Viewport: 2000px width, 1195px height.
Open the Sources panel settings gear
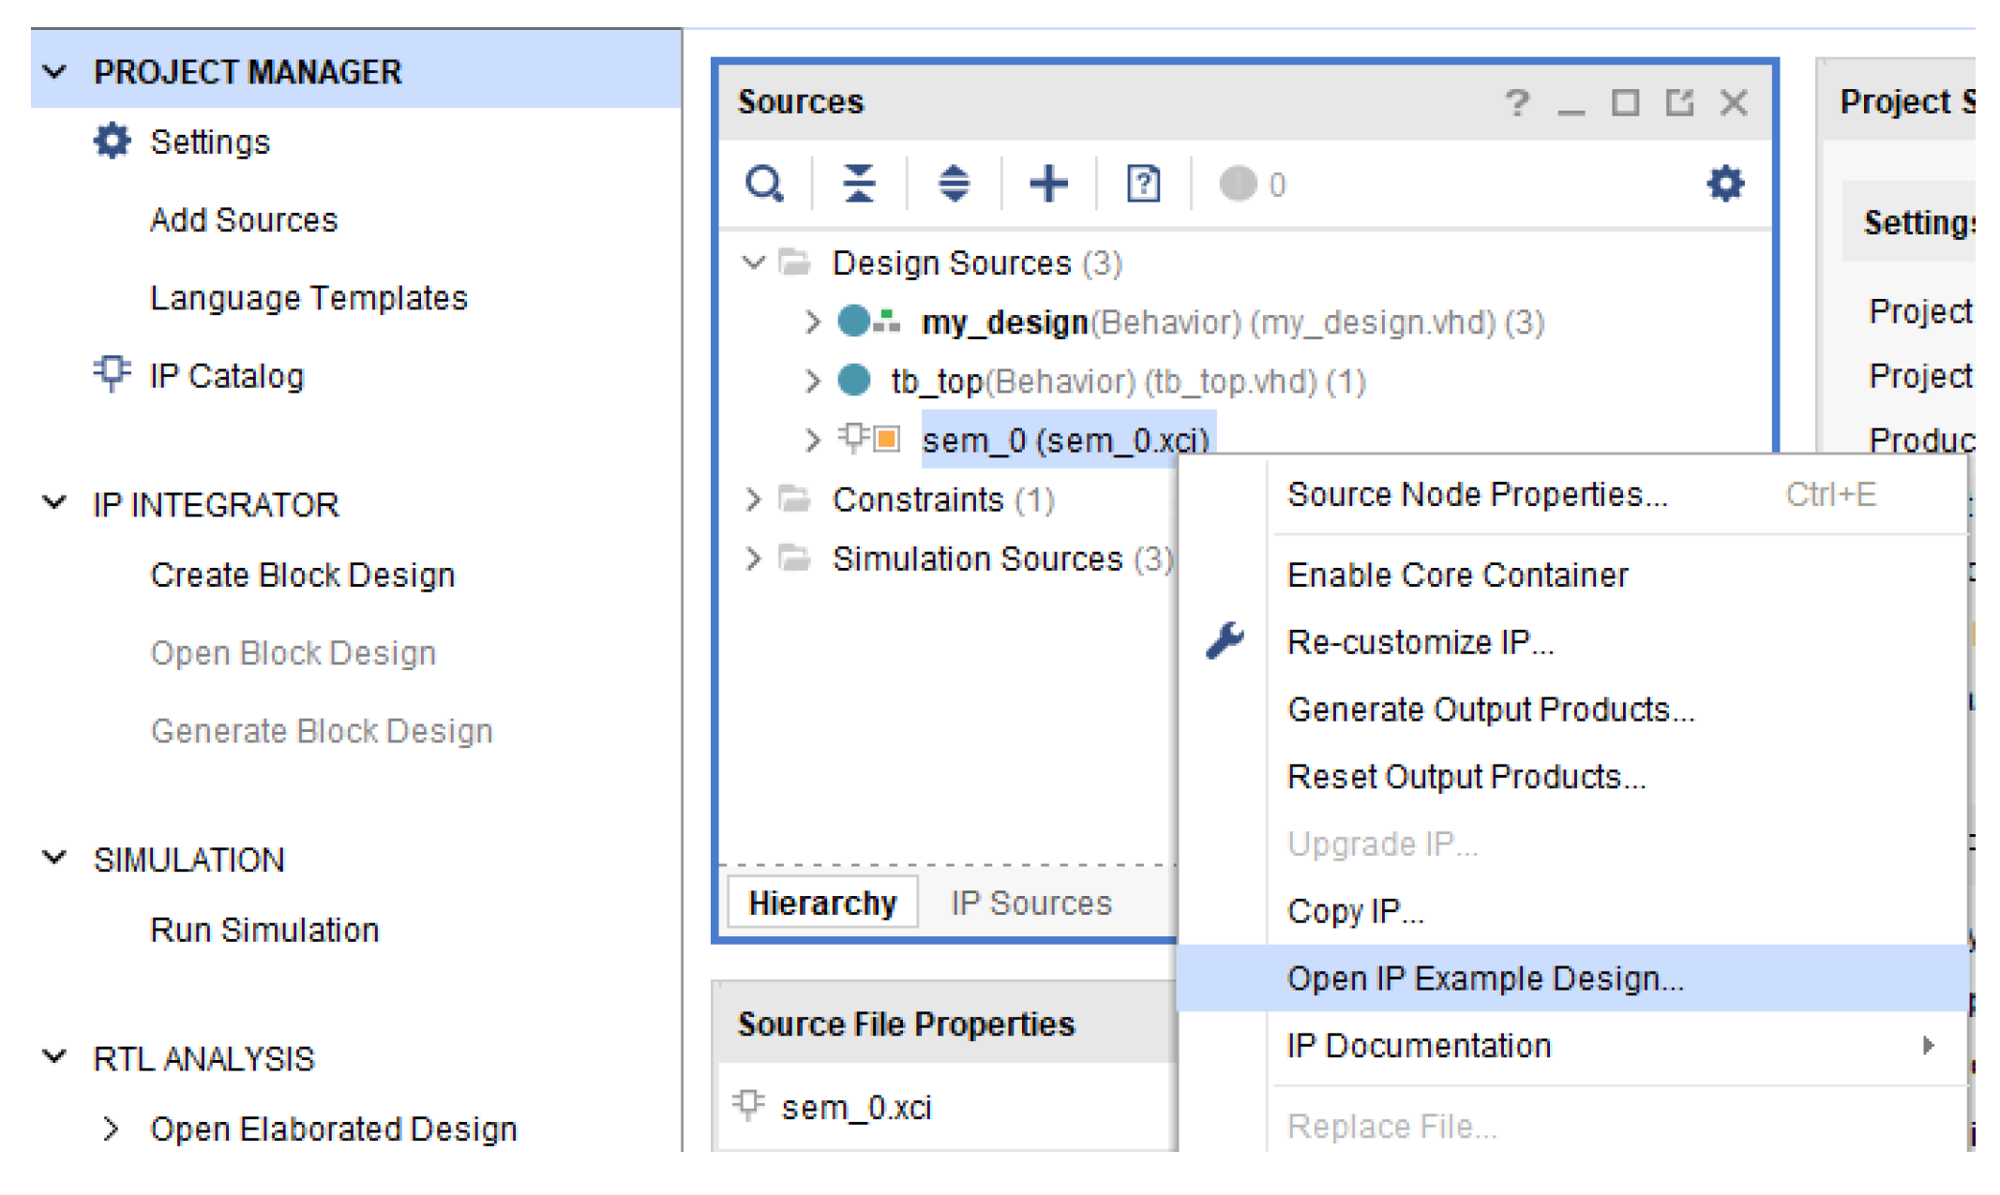pyautogui.click(x=1724, y=184)
